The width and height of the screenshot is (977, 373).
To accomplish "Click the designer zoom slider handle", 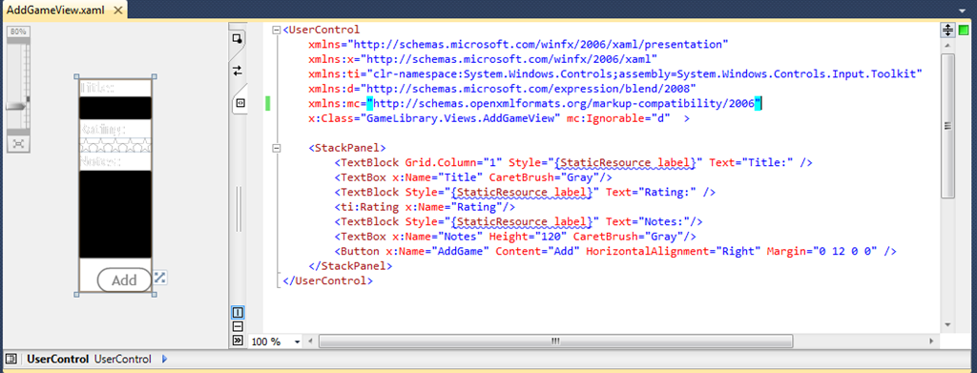I will (x=18, y=106).
